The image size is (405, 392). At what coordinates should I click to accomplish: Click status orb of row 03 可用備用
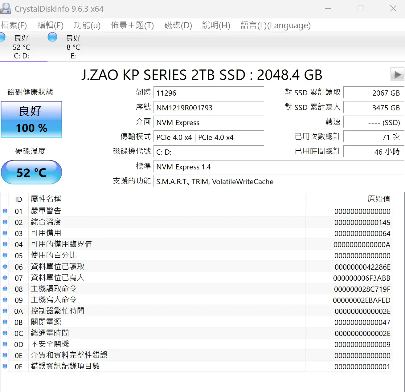tap(5, 233)
